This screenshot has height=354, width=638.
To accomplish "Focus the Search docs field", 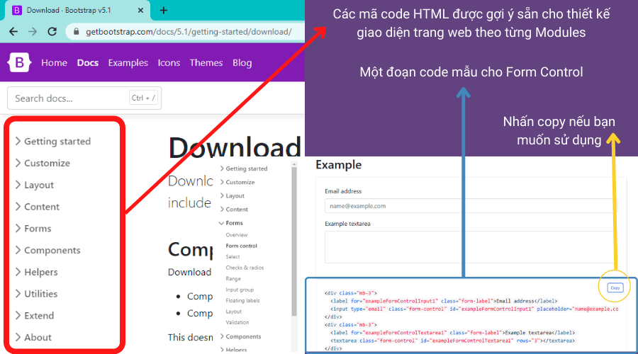I will point(84,98).
